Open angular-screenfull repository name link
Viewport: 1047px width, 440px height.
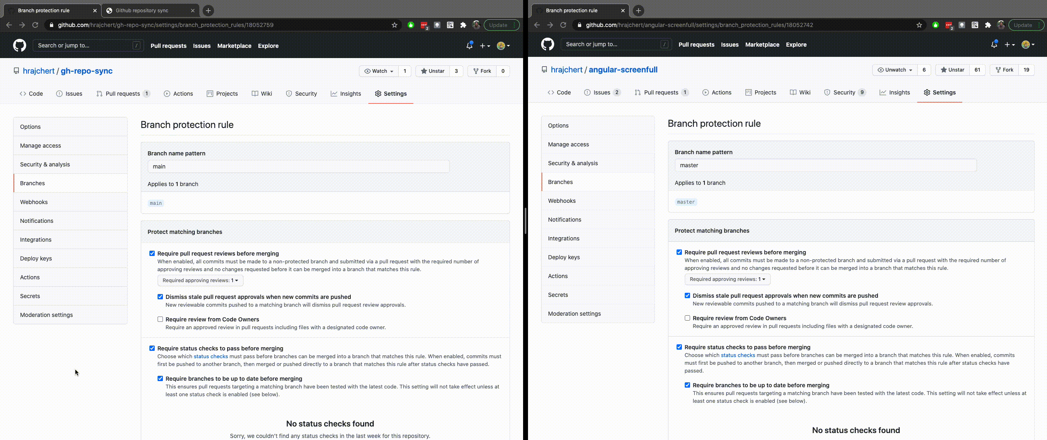[x=623, y=70]
